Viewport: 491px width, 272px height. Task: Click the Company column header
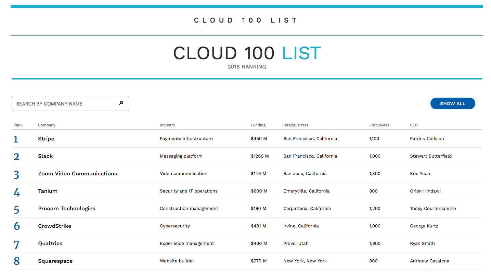(x=47, y=125)
